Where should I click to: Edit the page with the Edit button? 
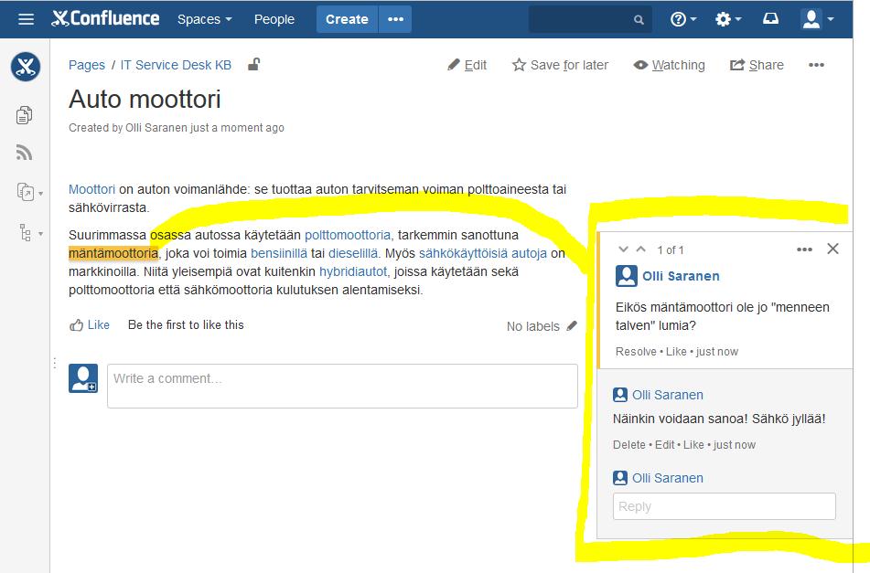tap(467, 66)
